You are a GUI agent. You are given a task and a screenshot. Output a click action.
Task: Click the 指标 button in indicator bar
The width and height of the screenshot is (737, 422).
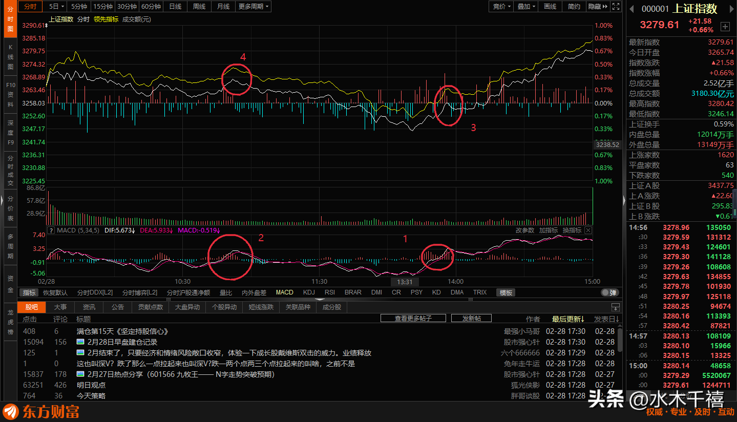(29, 292)
